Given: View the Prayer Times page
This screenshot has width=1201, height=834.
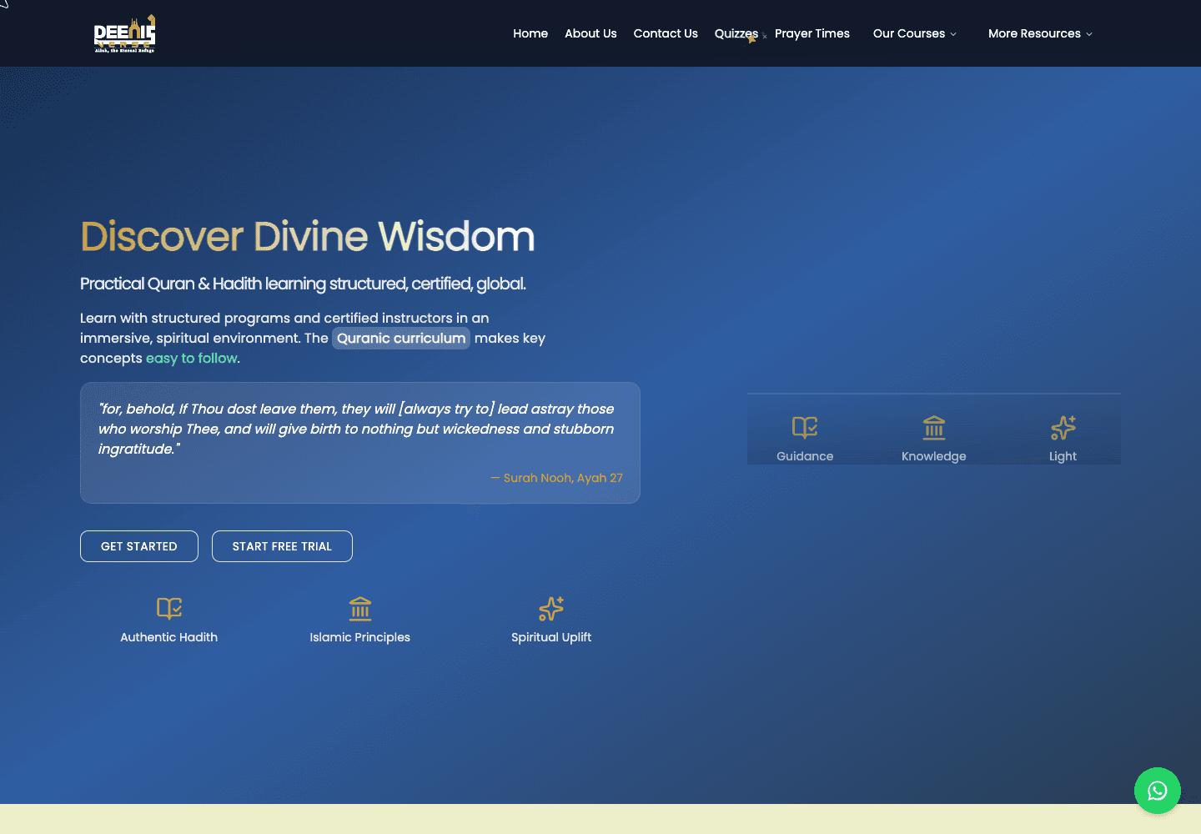Looking at the screenshot, I should coord(812,33).
